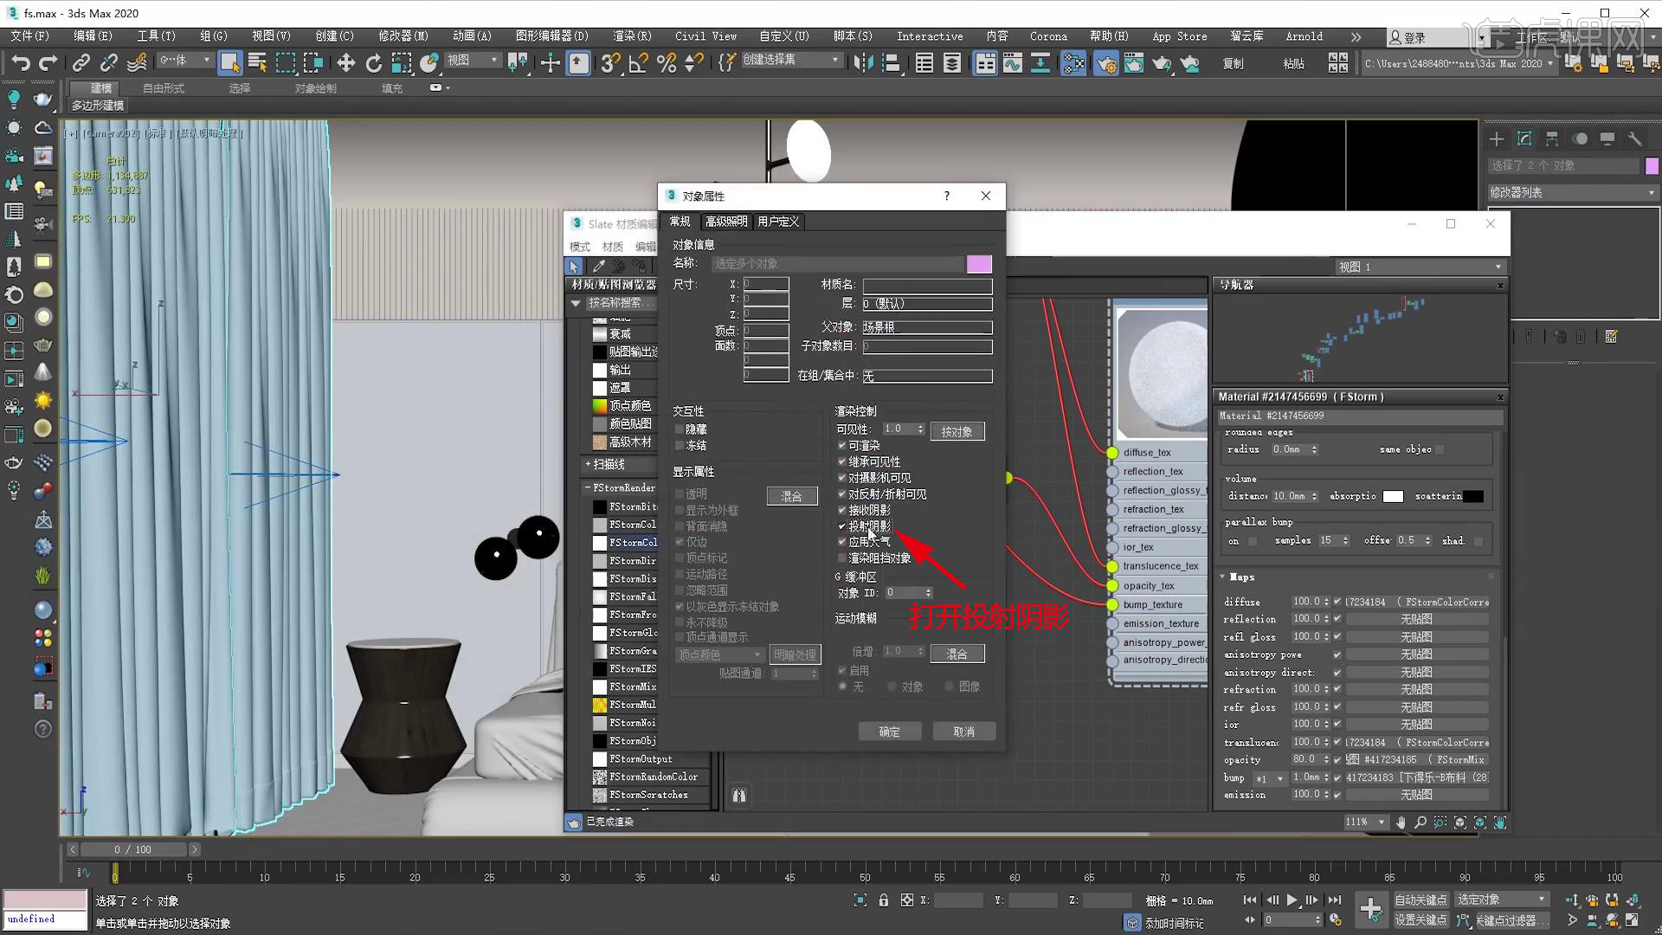This screenshot has width=1662, height=935.
Task: Open the Layer Explorer icon
Action: pos(952,62)
